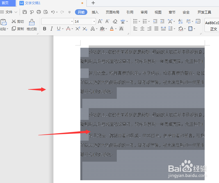Image resolution: width=219 pixels, height=183 pixels.
Task: Open the underline style dropdown arrow
Action: click(63, 29)
